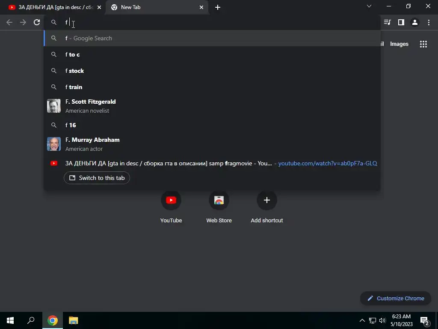Image resolution: width=438 pixels, height=329 pixels.
Task: Click the taskbar clock showing 6:23 AM
Action: point(401,320)
